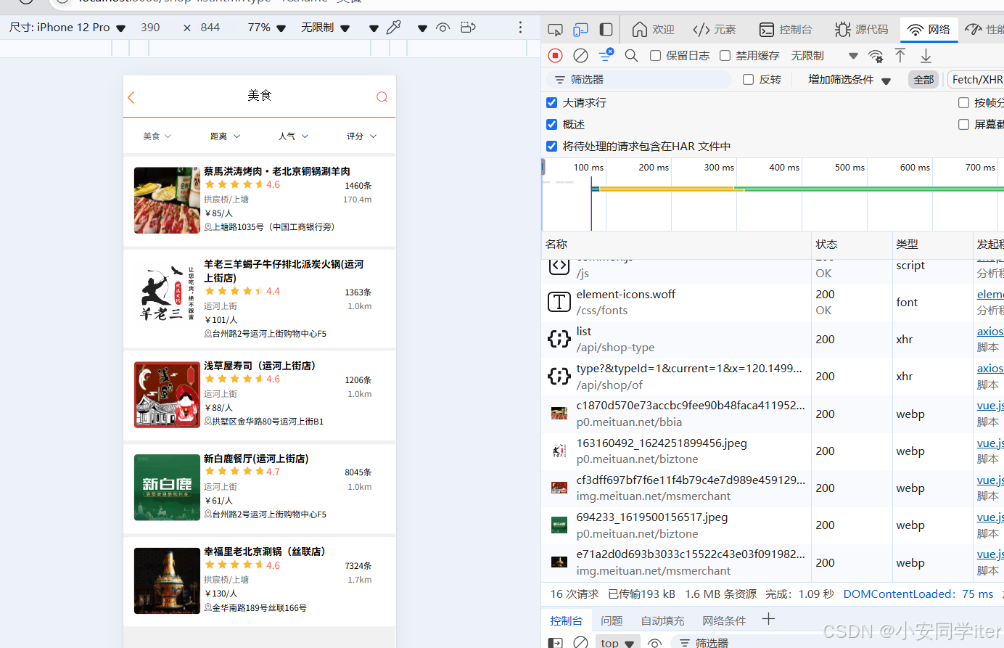Toggle the 按帧 grouping checkbox
Viewport: 1004px width, 648px height.
[963, 102]
